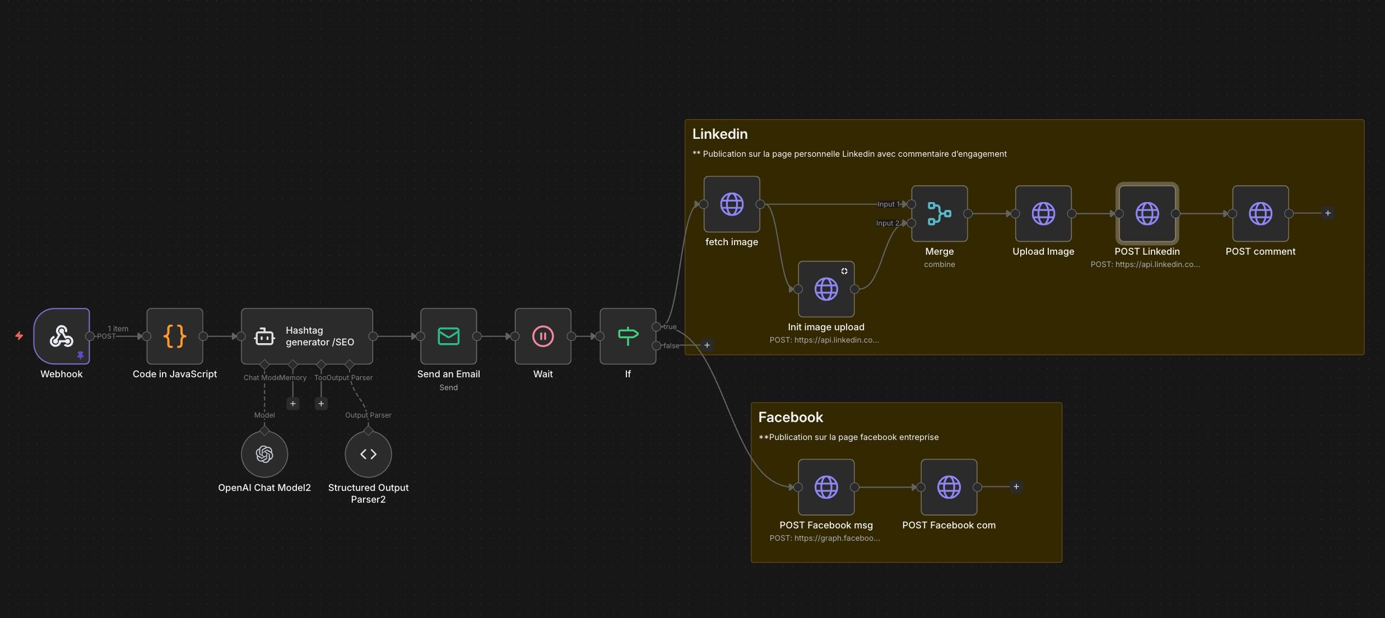The width and height of the screenshot is (1385, 618).
Task: Add a Memory sub-node to agent
Action: coord(292,404)
